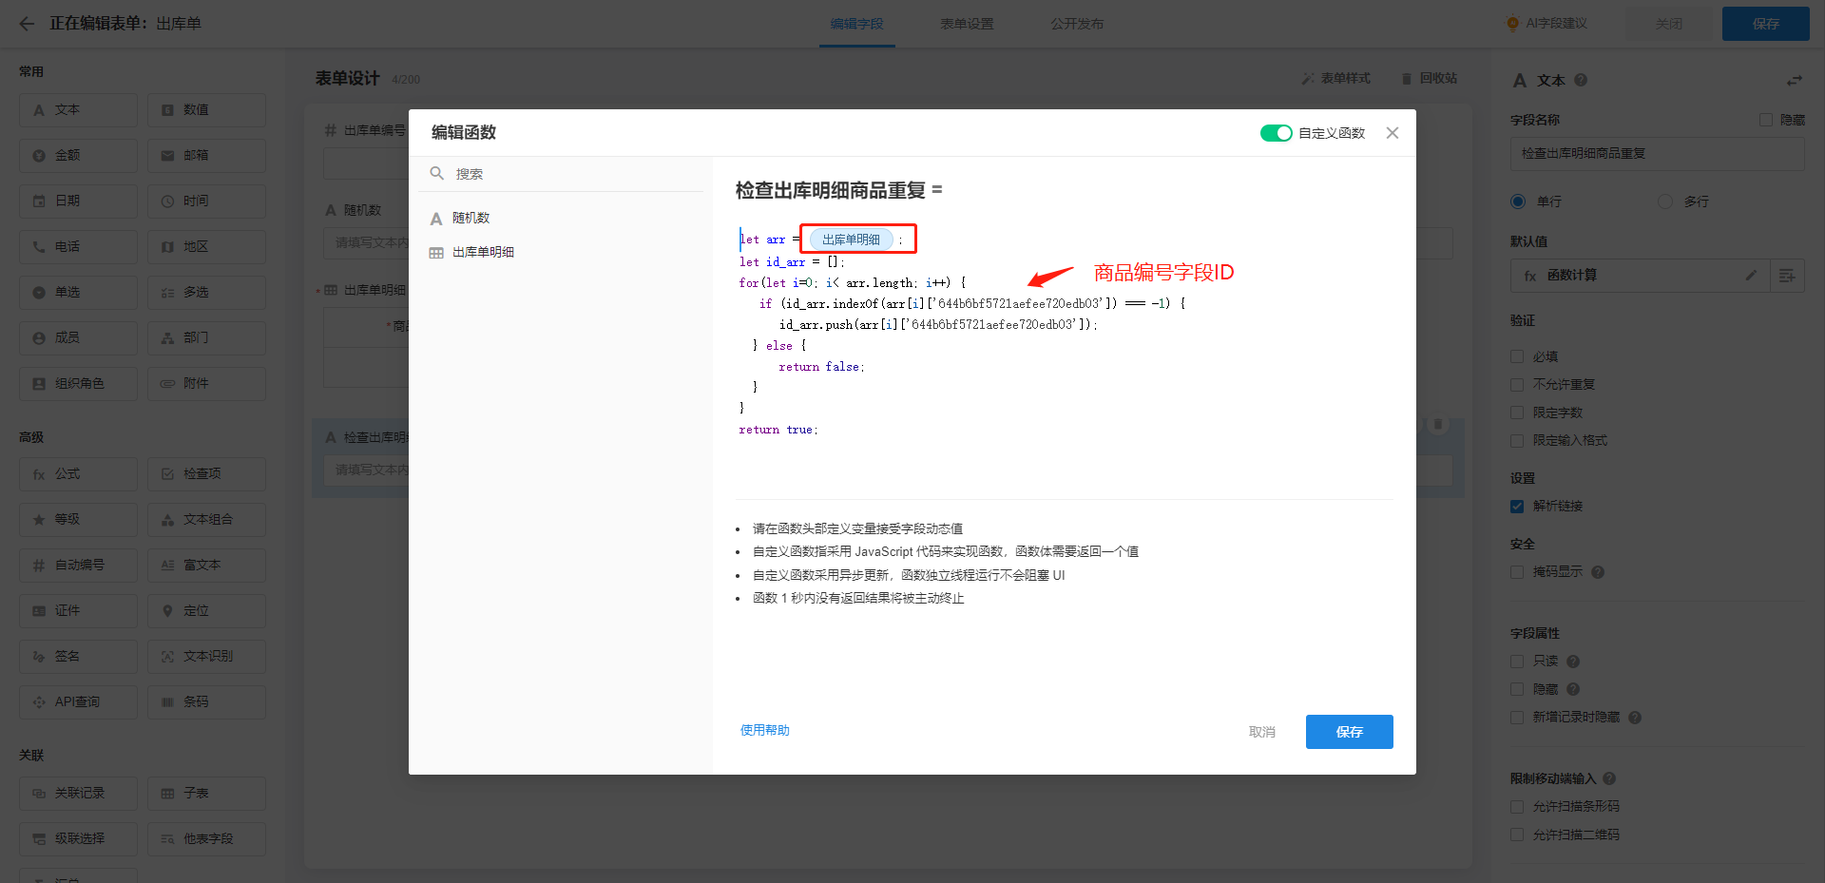Image resolution: width=1825 pixels, height=883 pixels.
Task: Select the 多行 radio option
Action: (x=1665, y=202)
